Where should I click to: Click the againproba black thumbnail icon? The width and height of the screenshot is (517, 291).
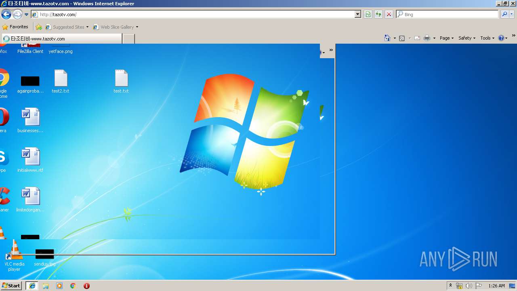pyautogui.click(x=30, y=81)
